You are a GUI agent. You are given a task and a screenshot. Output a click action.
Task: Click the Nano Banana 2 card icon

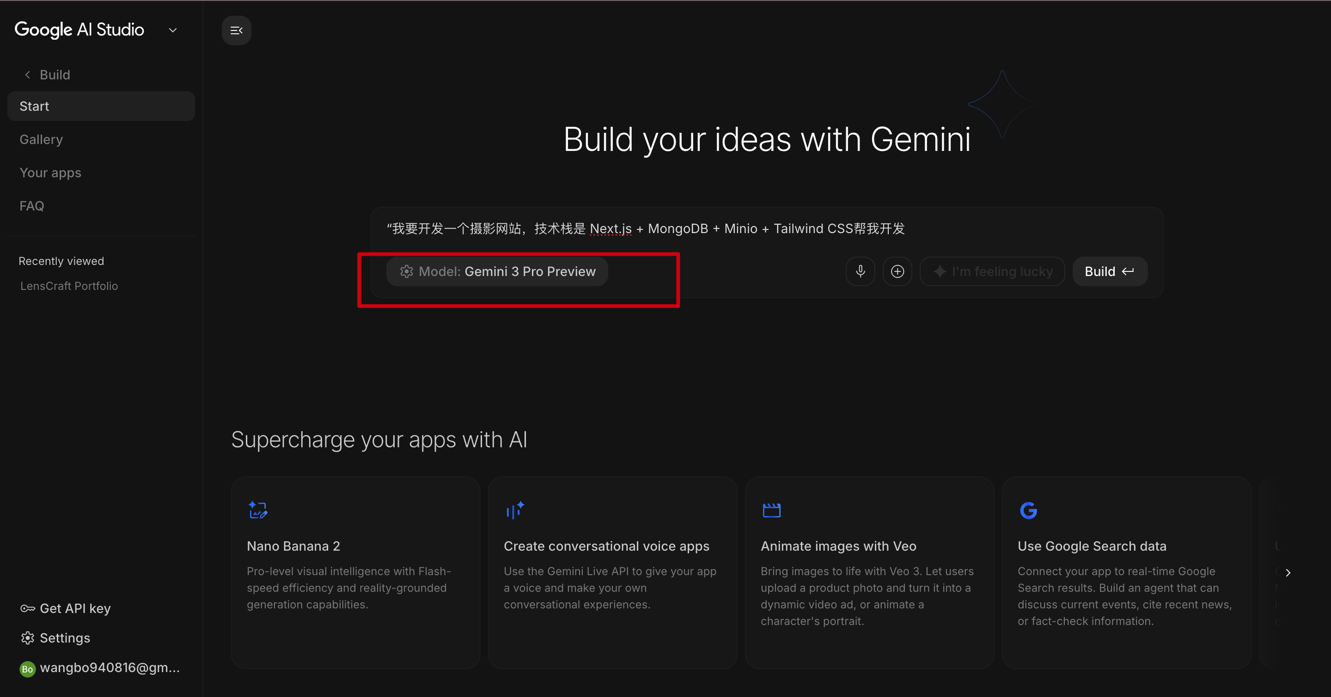click(257, 510)
